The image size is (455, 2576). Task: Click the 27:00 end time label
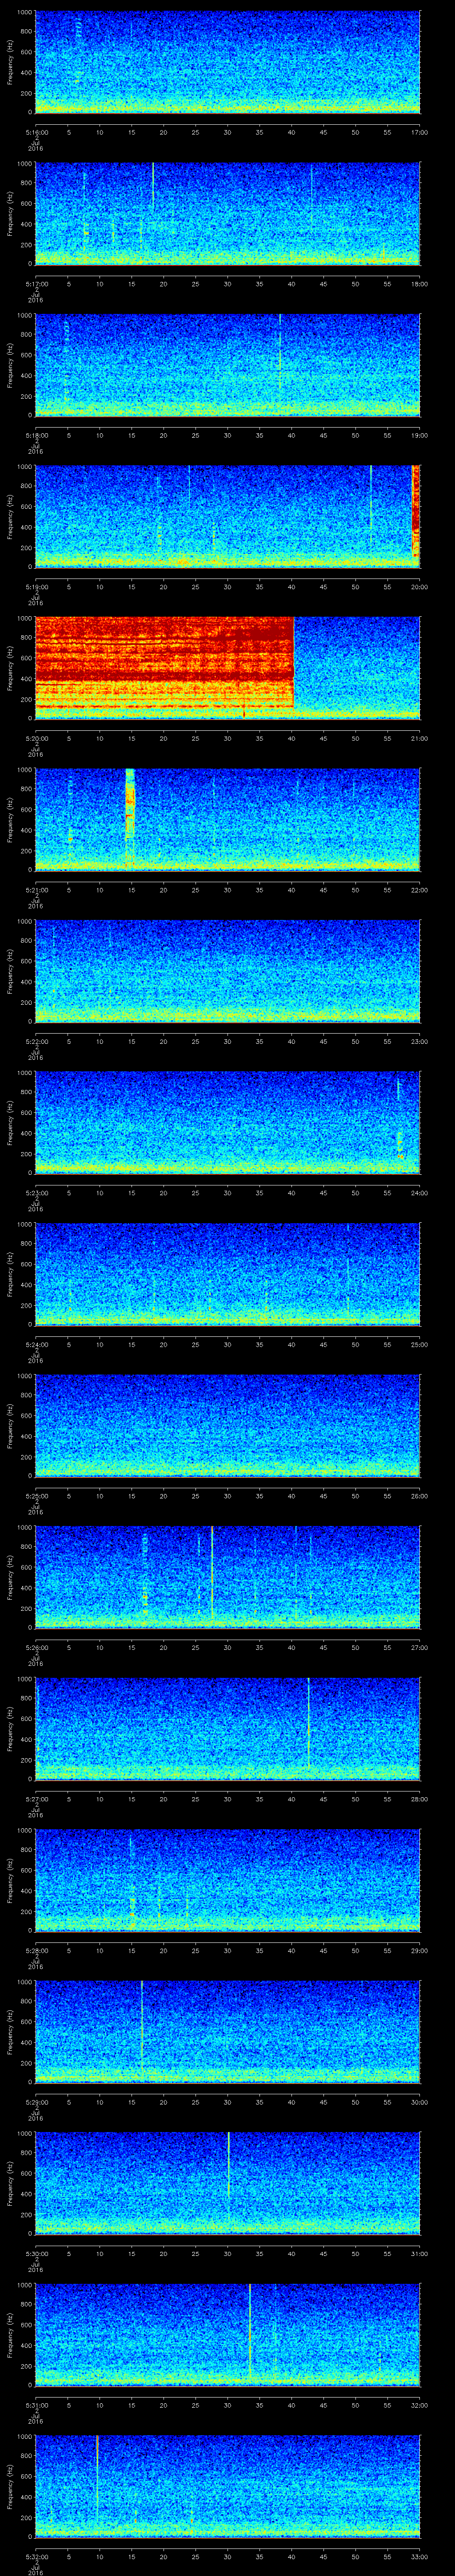[419, 1647]
